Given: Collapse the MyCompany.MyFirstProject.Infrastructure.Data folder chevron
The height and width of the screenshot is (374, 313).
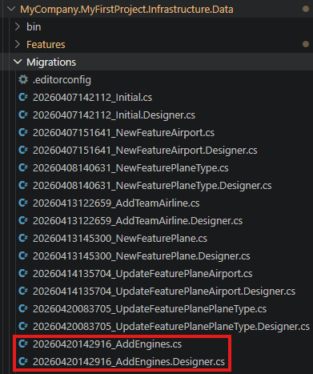Looking at the screenshot, I should click(x=11, y=9).
